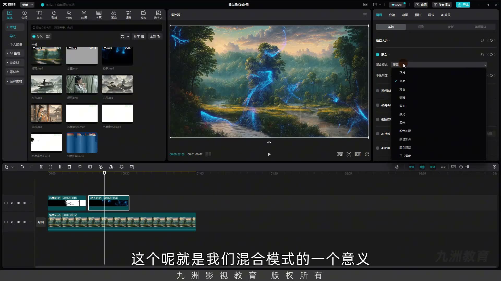The width and height of the screenshot is (501, 281).
Task: Click the media search input field
Action: click(x=97, y=28)
